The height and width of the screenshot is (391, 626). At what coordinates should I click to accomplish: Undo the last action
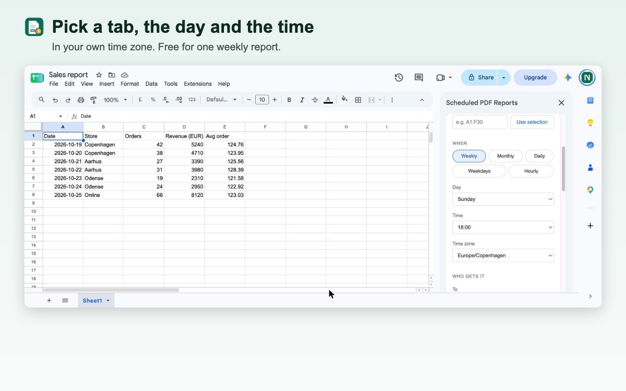(x=55, y=100)
